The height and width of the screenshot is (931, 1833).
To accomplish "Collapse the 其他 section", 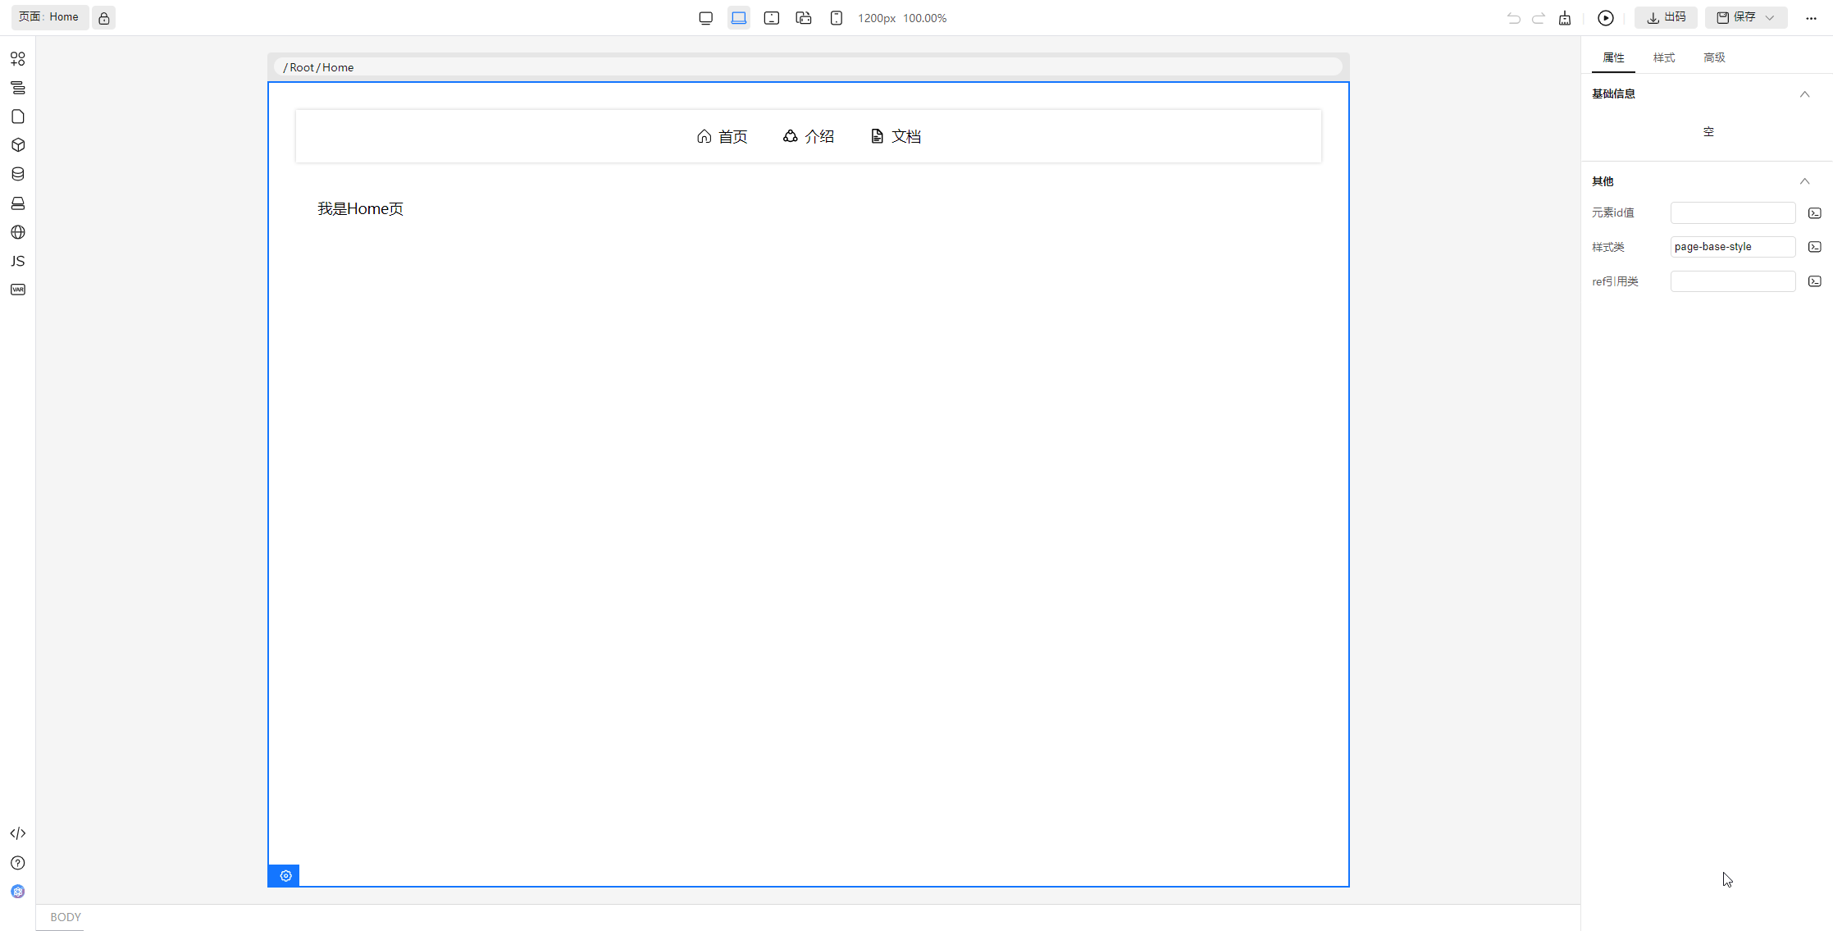I will pos(1804,181).
